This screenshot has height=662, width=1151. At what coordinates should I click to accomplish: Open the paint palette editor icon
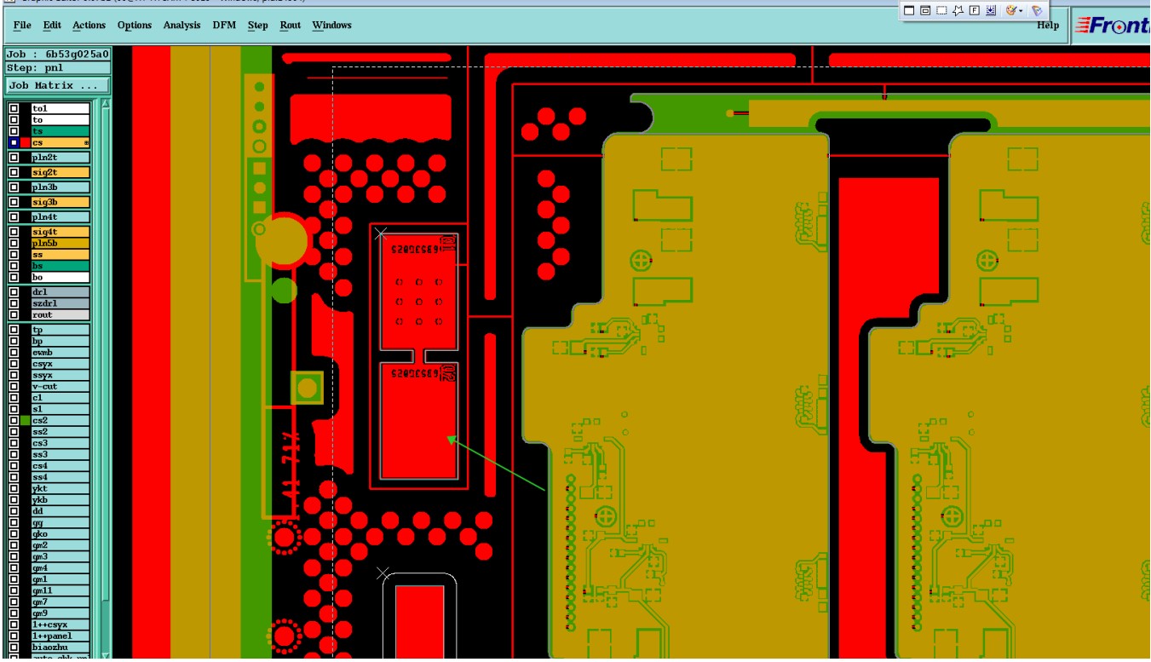[1011, 10]
